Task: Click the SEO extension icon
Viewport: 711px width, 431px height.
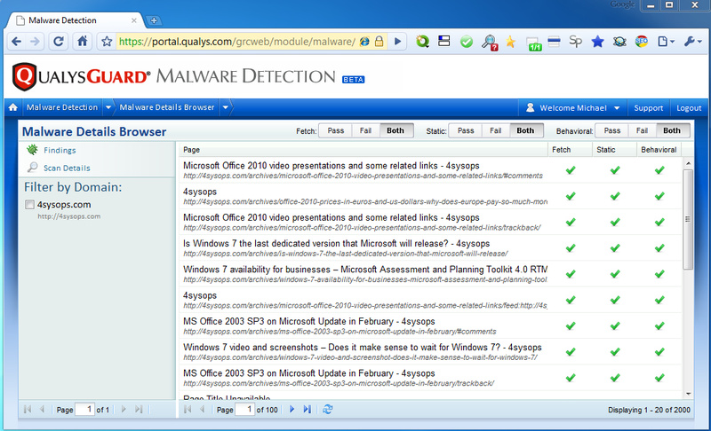Action: coord(641,42)
